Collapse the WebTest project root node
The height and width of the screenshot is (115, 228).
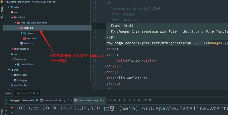coord(6,2)
